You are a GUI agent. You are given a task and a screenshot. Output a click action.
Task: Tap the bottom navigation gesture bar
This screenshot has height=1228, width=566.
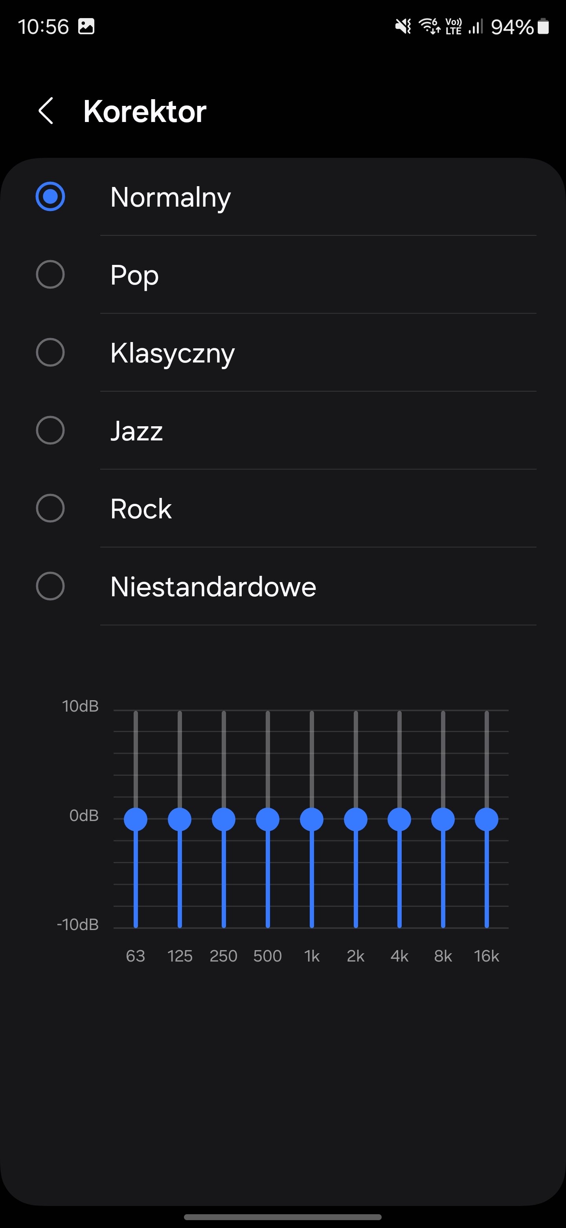point(283,1217)
